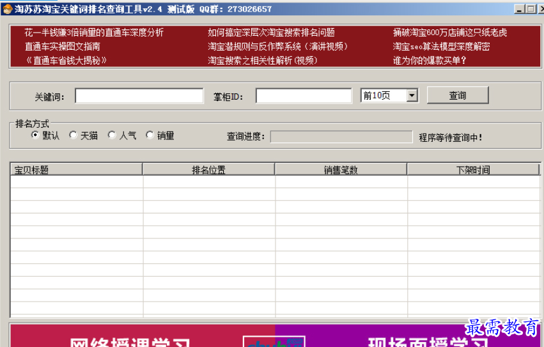Click the app icon in title bar

click(6, 9)
